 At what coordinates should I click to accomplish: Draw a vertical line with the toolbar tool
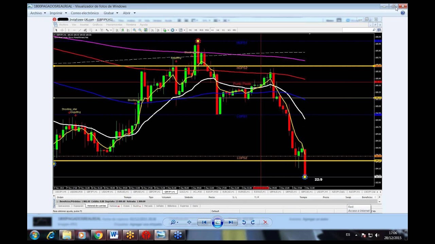point(69,30)
